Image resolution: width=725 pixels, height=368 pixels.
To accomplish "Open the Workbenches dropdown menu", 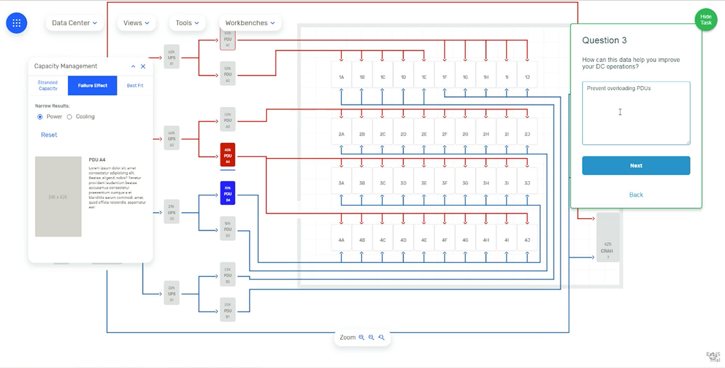I will point(250,23).
